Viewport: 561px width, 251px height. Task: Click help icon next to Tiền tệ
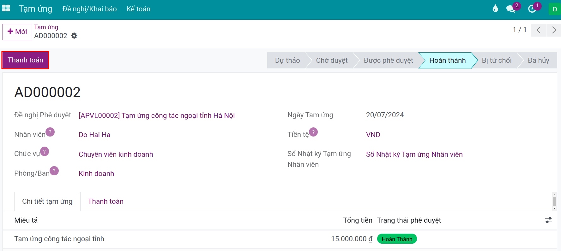(x=313, y=132)
